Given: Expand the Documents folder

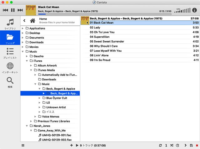Looking at the screenshot, I should click(22, 38).
